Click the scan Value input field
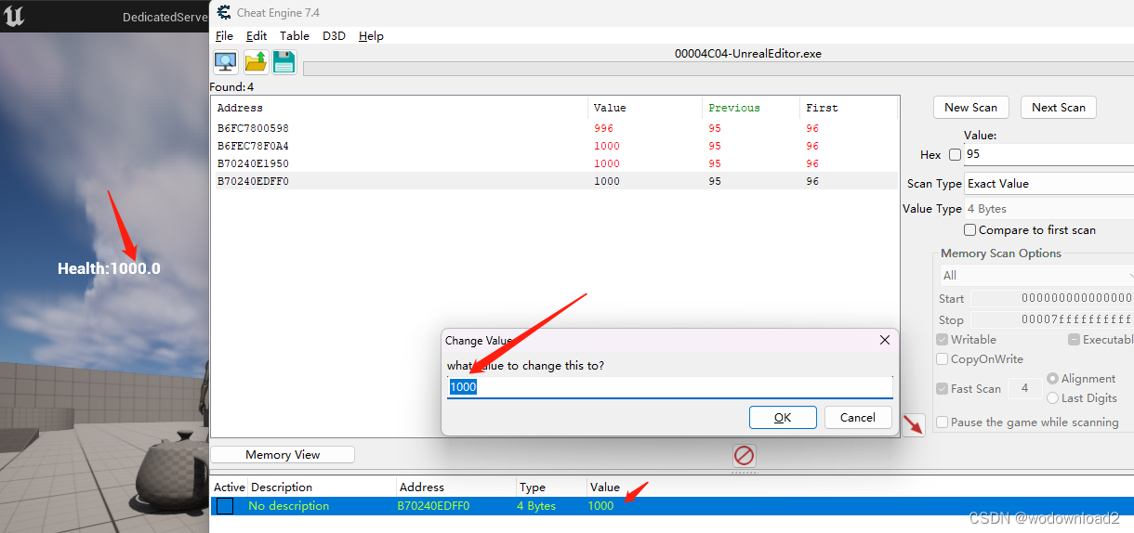Image resolution: width=1134 pixels, height=533 pixels. coord(1048,154)
